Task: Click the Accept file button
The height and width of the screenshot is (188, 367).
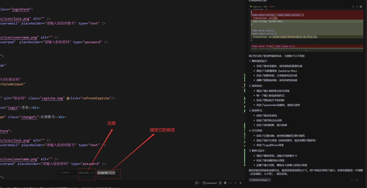Action: click(x=106, y=173)
